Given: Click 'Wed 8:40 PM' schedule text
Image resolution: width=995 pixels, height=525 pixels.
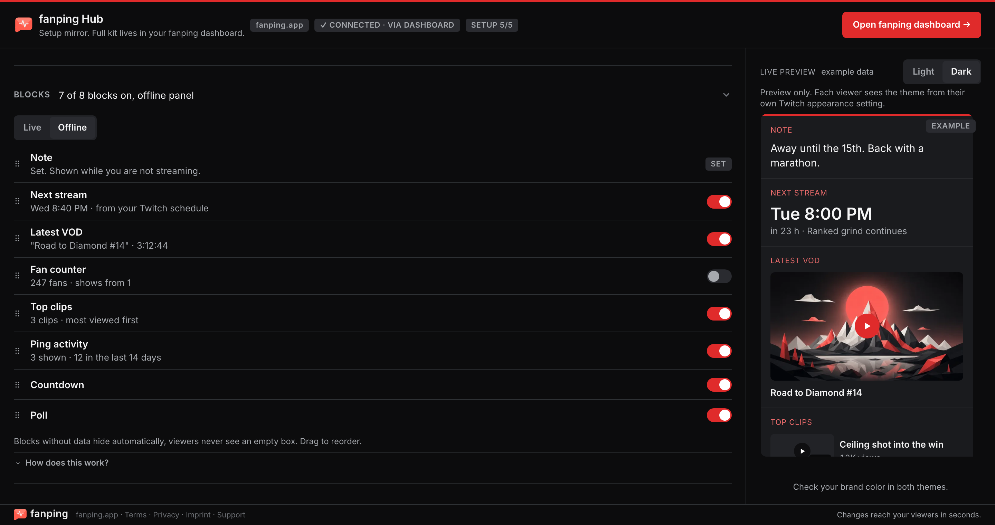Looking at the screenshot, I should [x=59, y=209].
